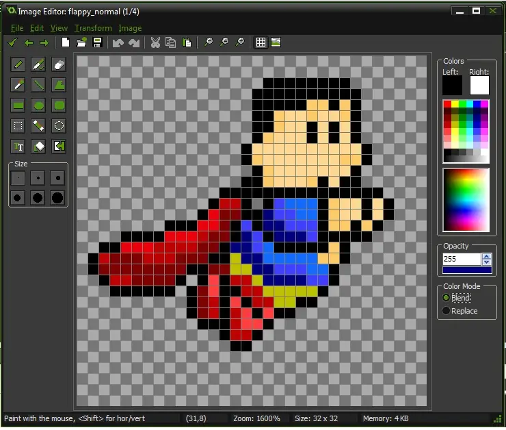Click the sprite's face on the canvas
The width and height of the screenshot is (506, 430).
coord(306,144)
